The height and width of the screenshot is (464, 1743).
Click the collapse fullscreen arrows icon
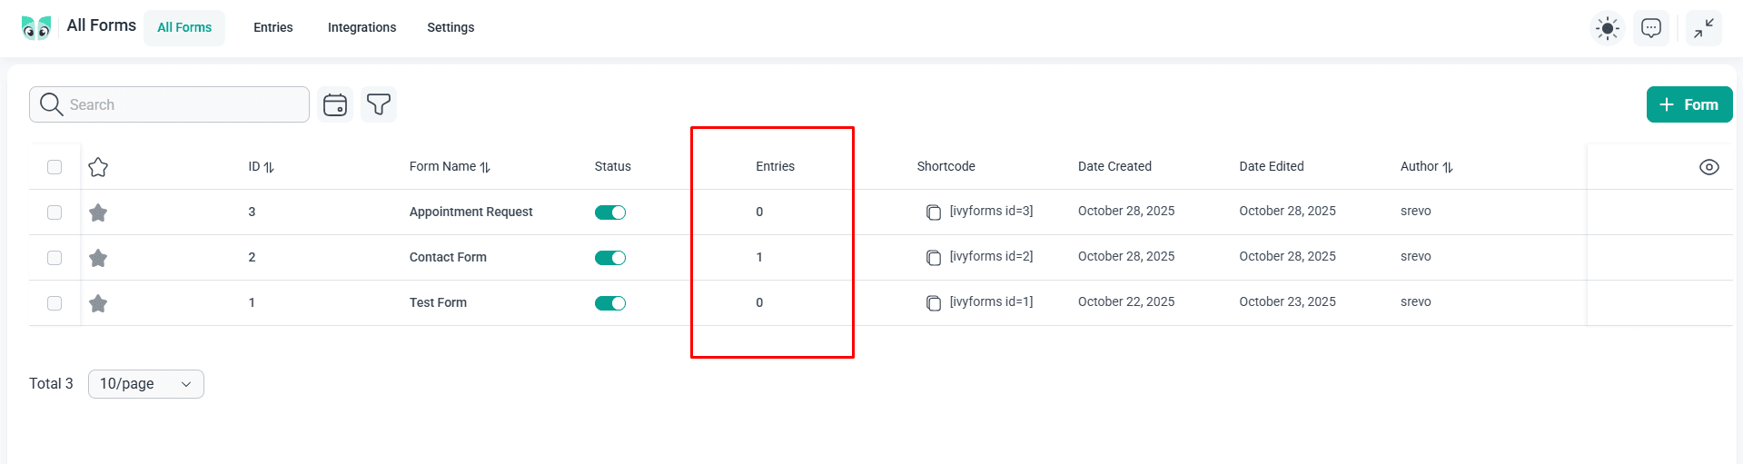click(1704, 28)
